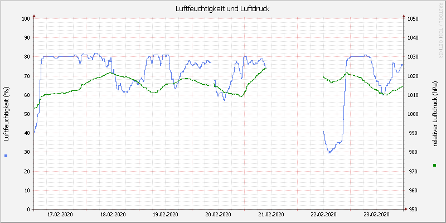The image size is (446, 223).
Task: Click the 1050 value on pressure axis
Action: tap(413, 19)
